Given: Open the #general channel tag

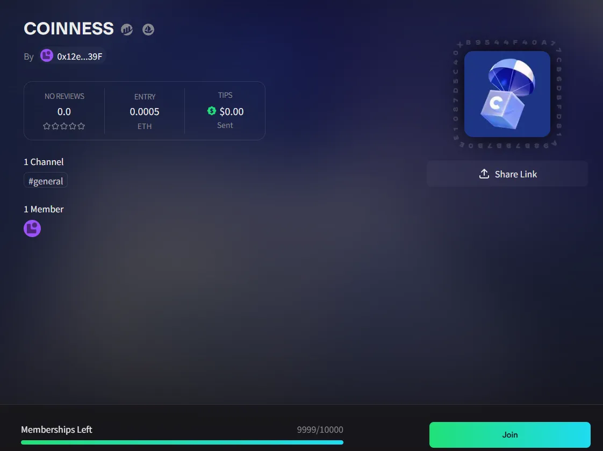Looking at the screenshot, I should click(45, 181).
